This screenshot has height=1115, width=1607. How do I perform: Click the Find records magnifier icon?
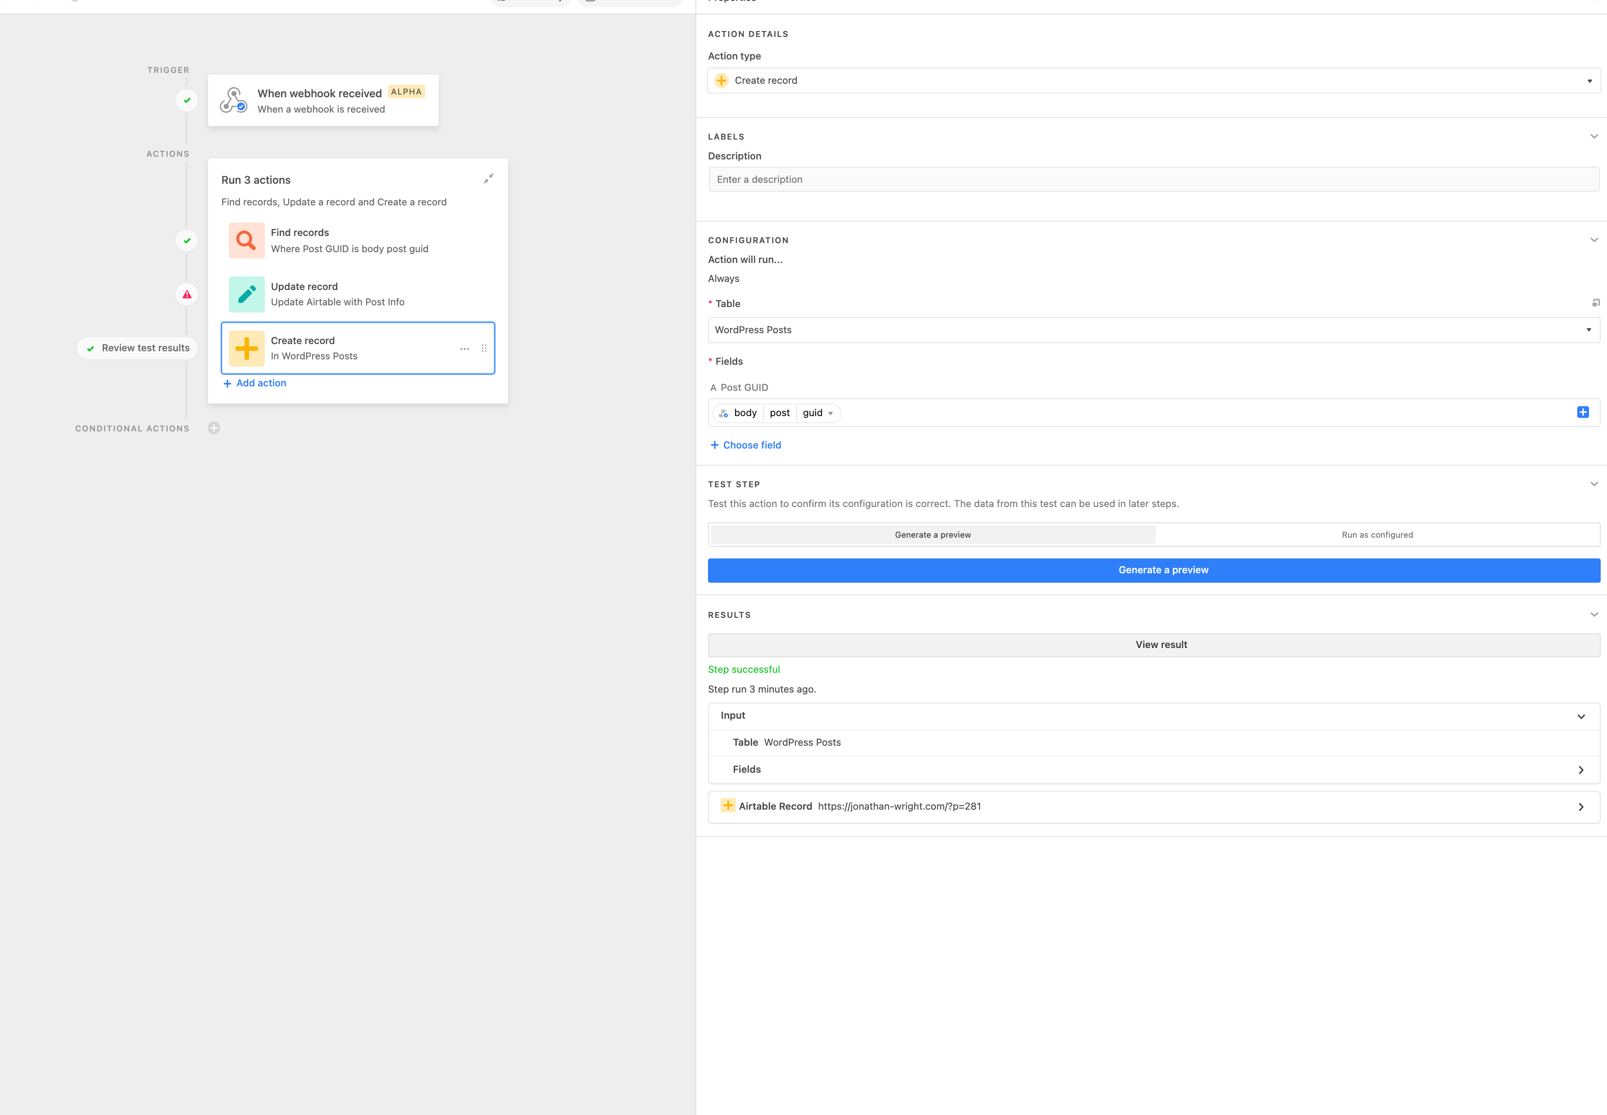[247, 240]
